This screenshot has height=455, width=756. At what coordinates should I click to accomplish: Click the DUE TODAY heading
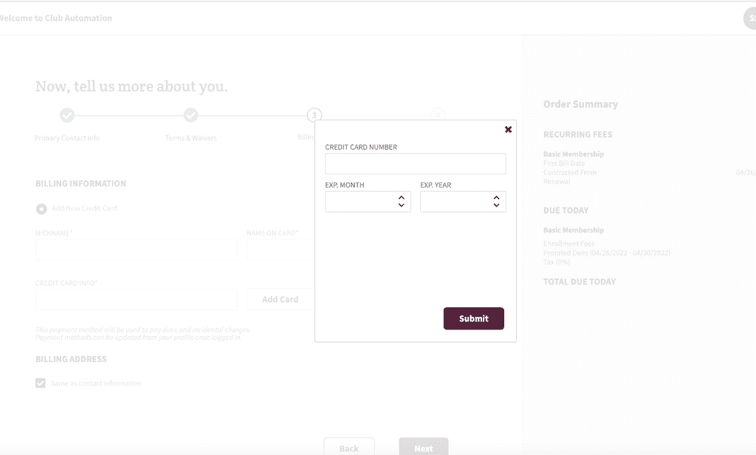pyautogui.click(x=566, y=211)
